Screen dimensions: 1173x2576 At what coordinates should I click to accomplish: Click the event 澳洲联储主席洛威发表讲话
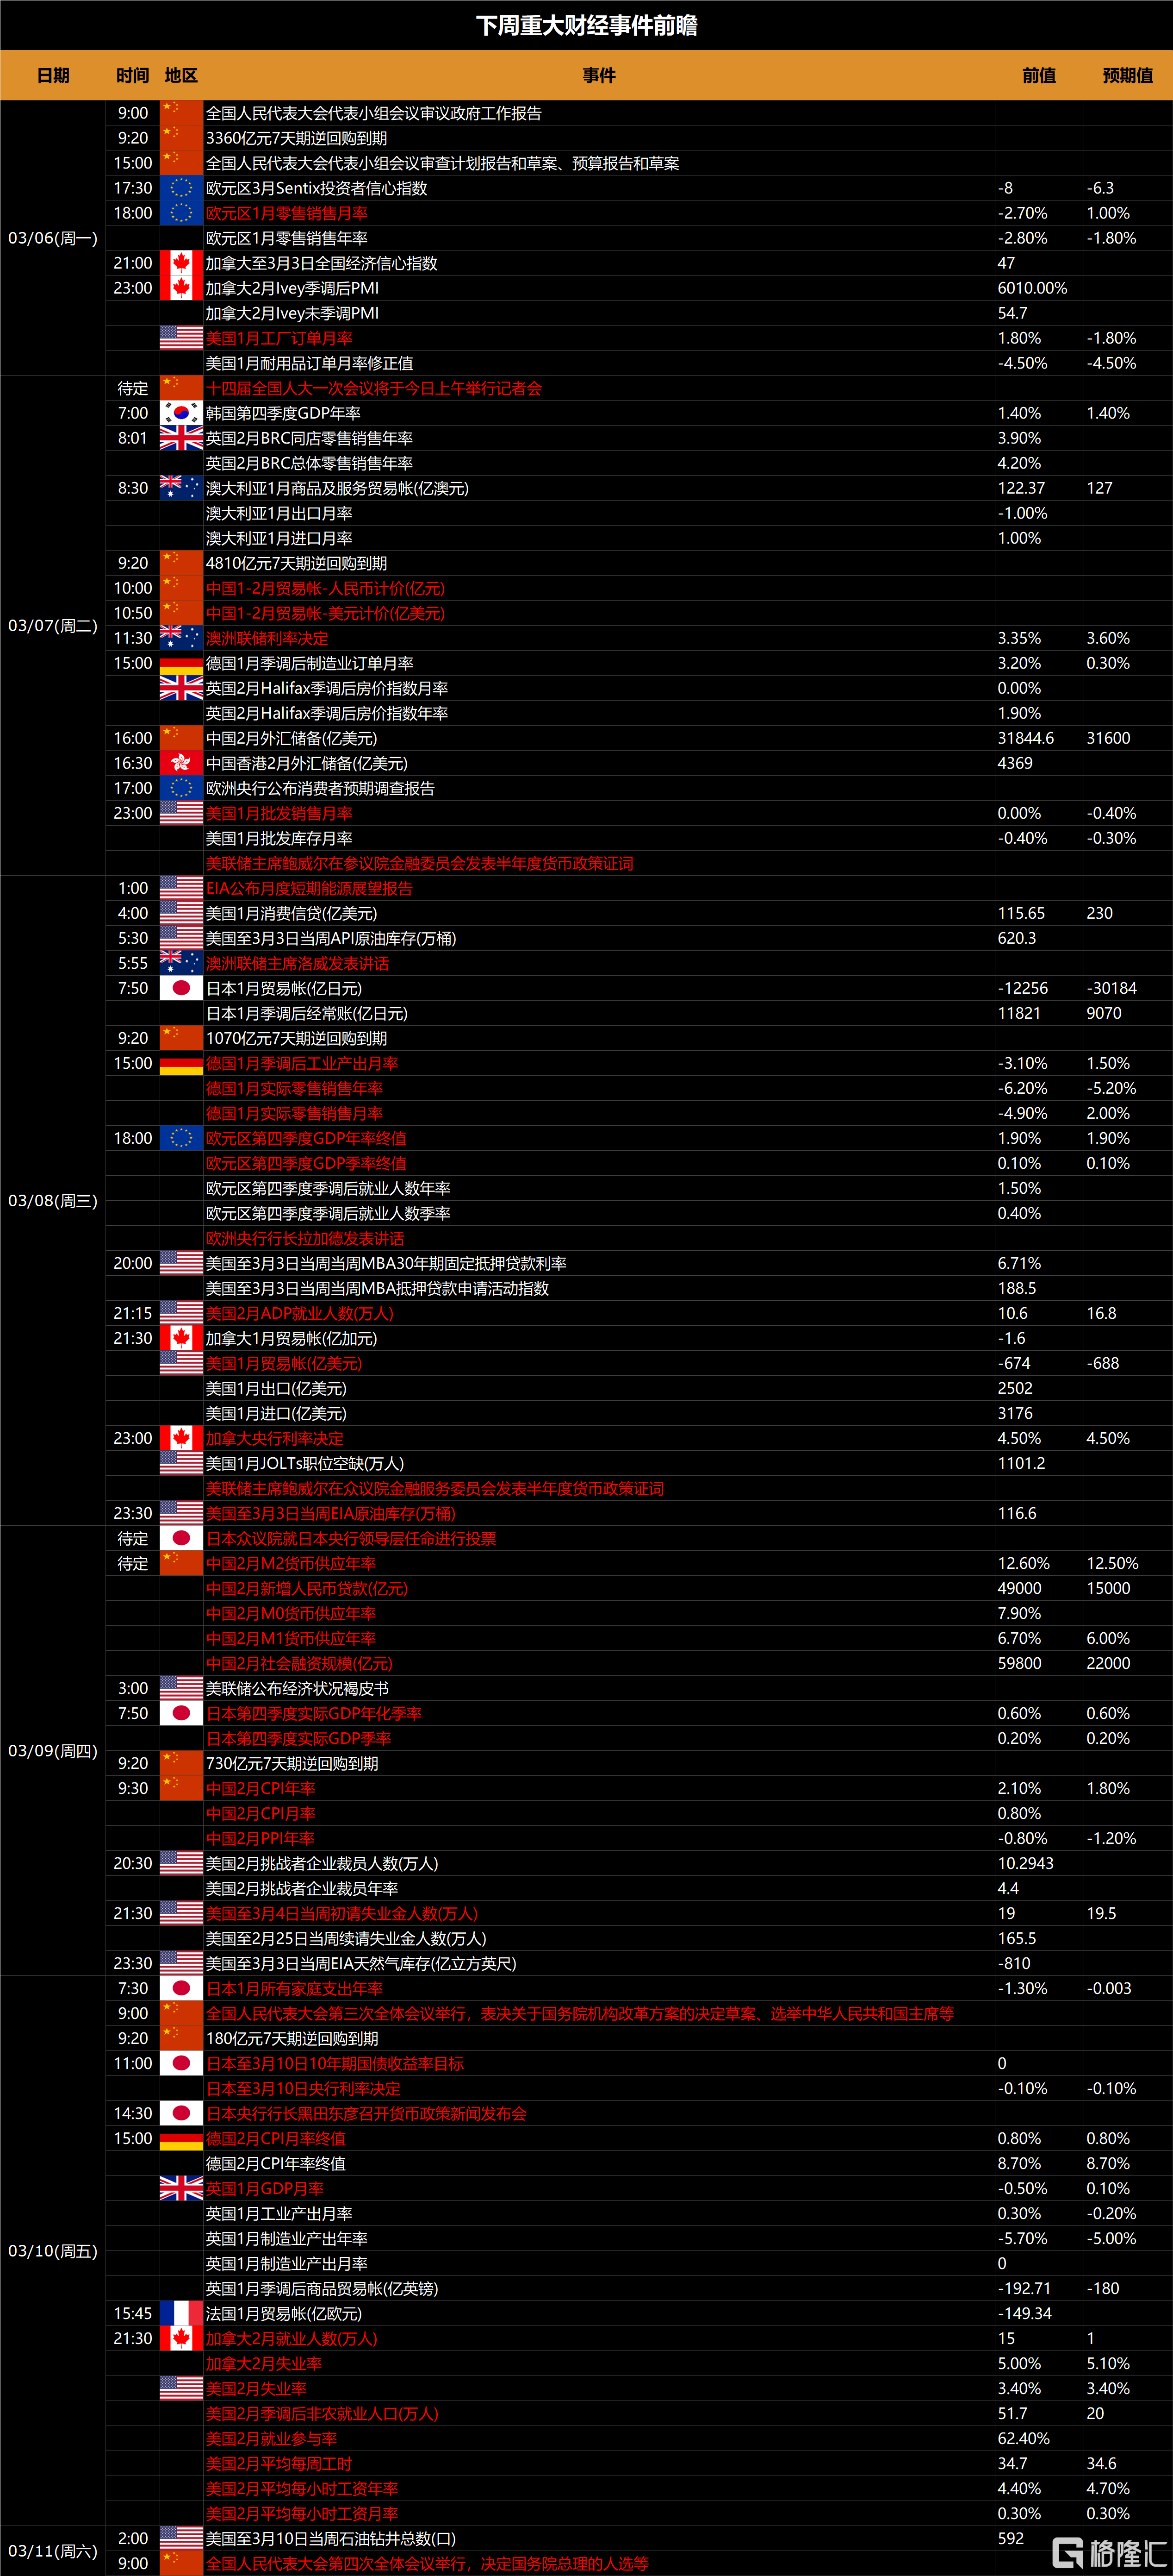click(x=297, y=963)
